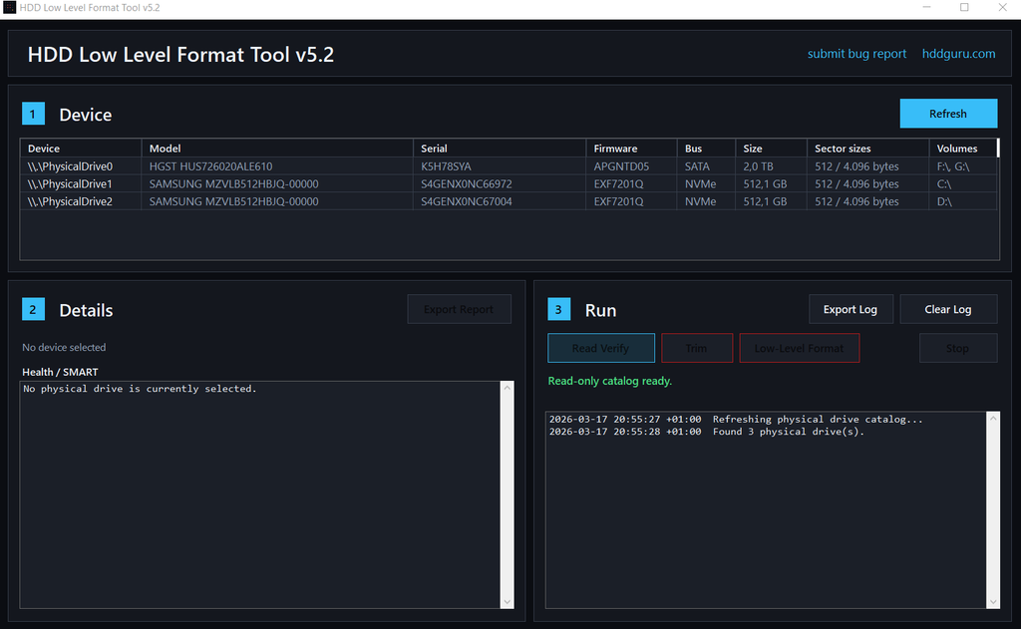Click the 'Read-only catalog ready.' status text
This screenshot has height=629, width=1021.
click(610, 381)
